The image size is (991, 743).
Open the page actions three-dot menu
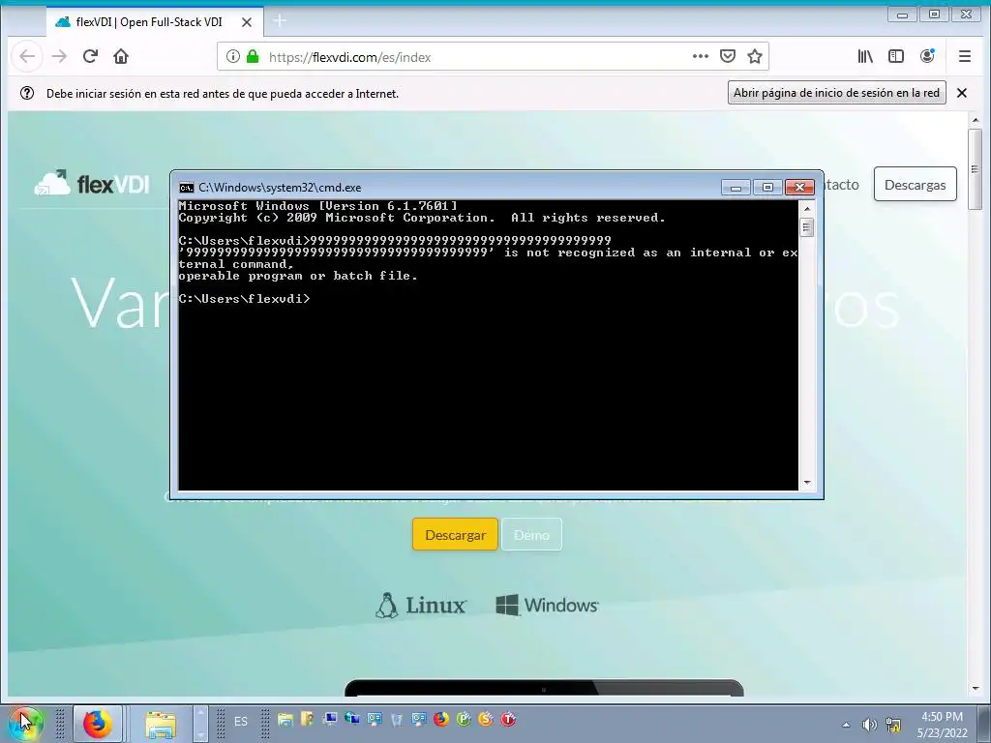click(701, 56)
